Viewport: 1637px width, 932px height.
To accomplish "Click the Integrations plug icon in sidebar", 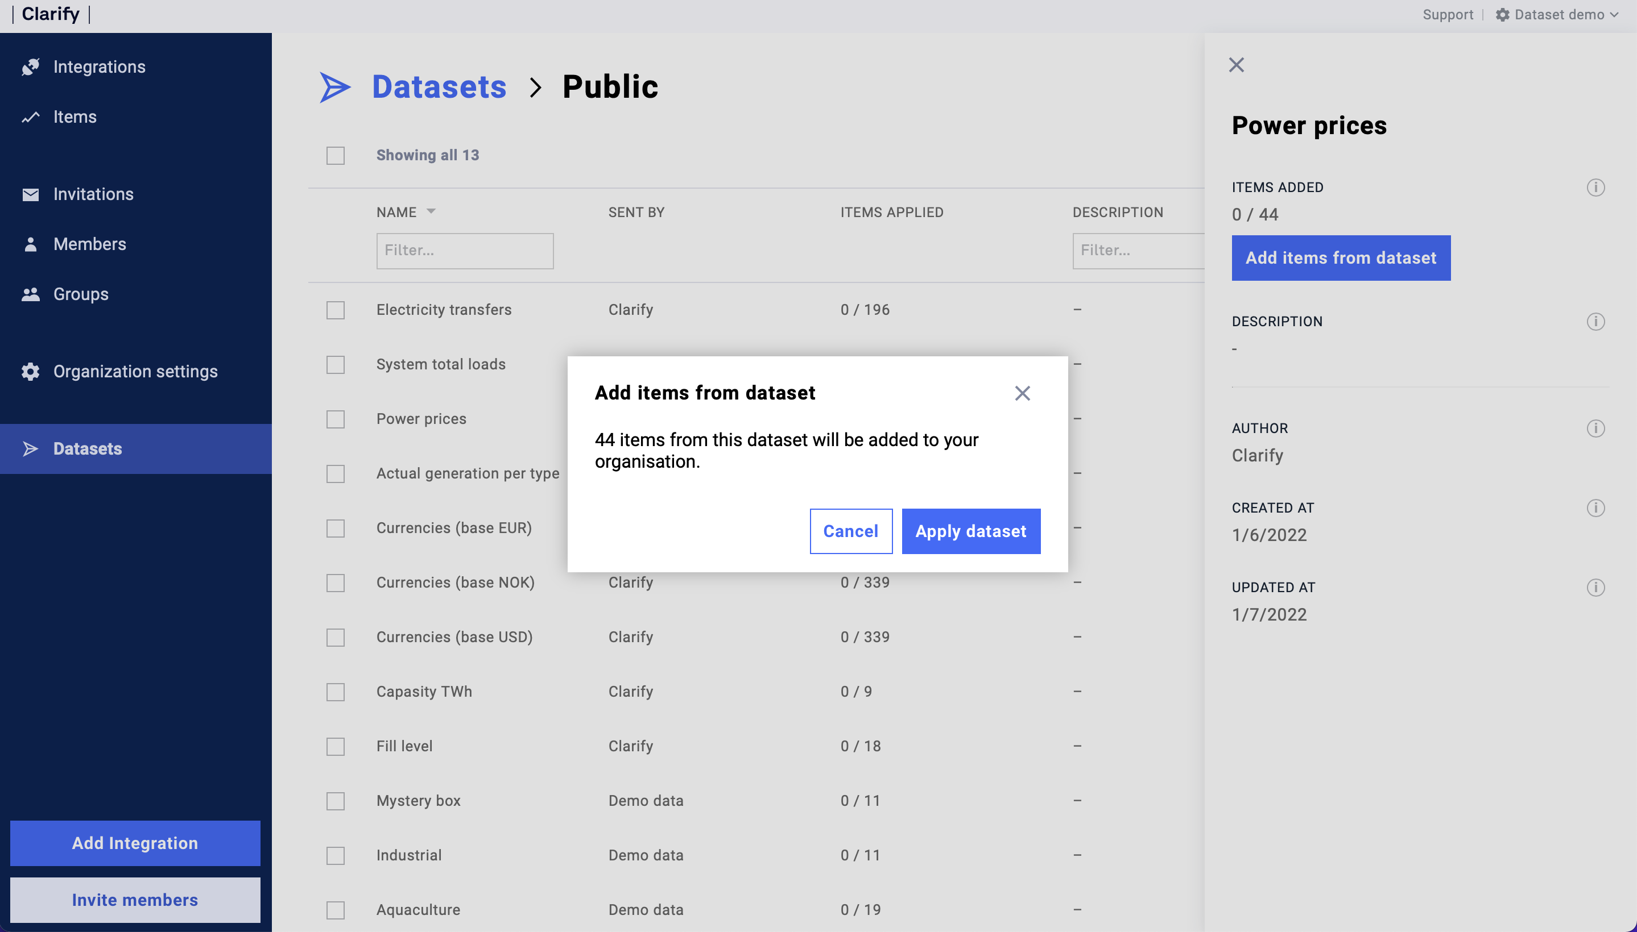I will [30, 66].
